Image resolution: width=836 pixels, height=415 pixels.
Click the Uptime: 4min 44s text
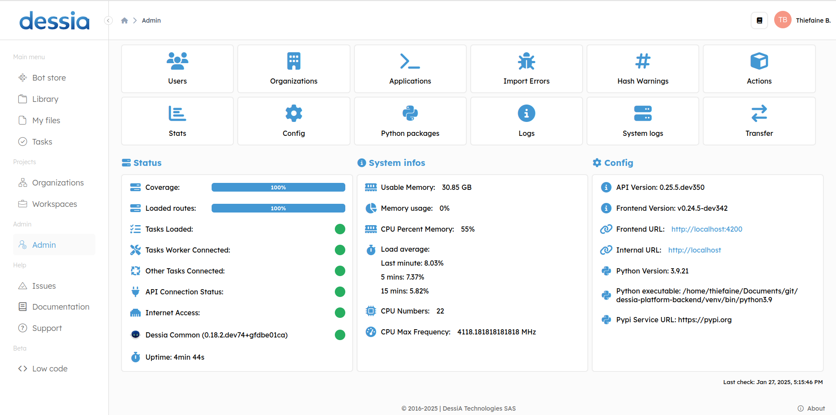point(175,357)
